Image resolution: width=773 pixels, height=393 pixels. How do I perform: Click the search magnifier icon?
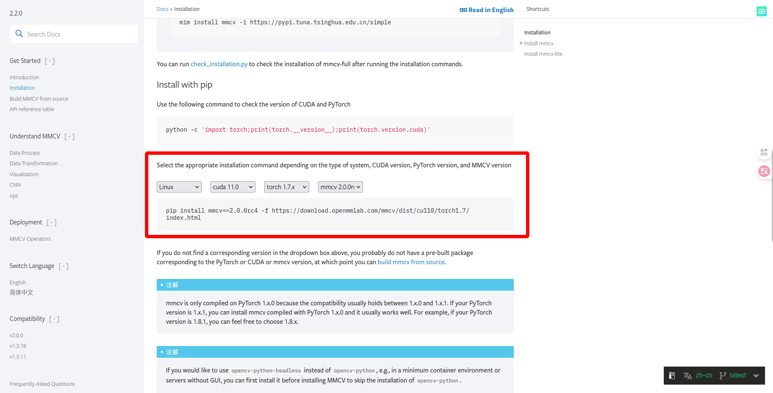point(19,34)
